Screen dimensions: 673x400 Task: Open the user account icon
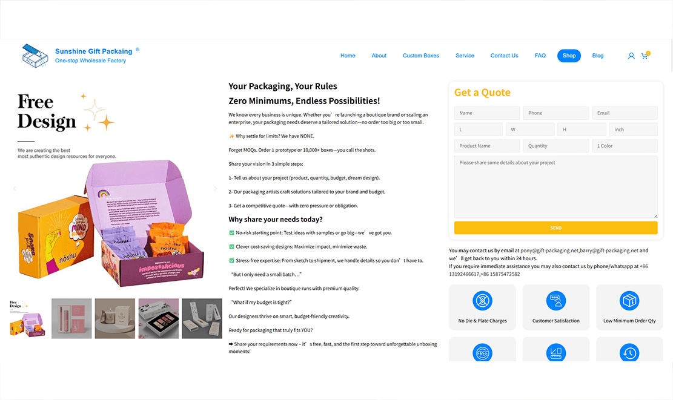point(631,56)
